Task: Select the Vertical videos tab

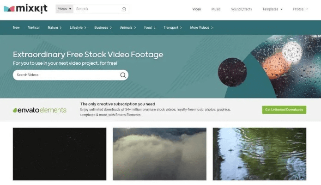Action: 34,27
